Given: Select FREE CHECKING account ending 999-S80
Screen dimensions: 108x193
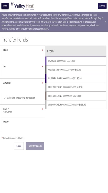Looking at the screenshot, I should (76, 96).
